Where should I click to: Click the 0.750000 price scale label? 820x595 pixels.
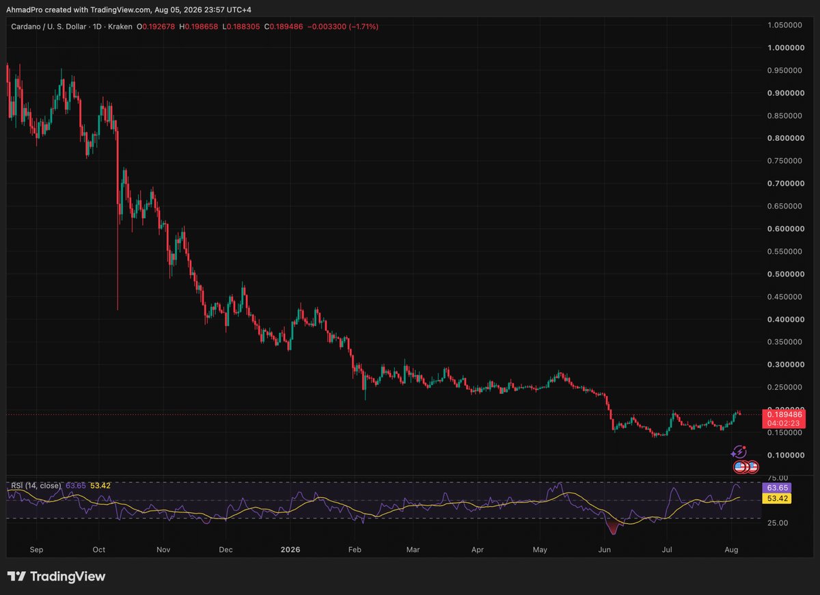[x=785, y=161]
